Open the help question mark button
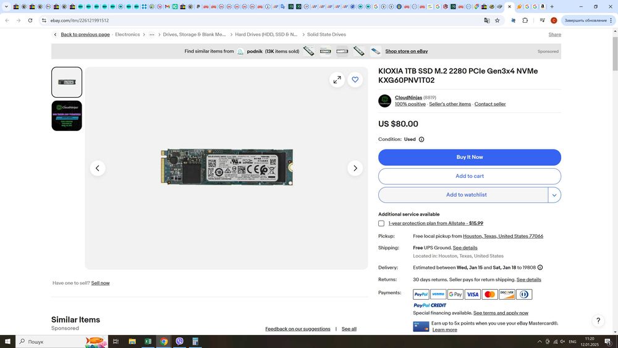This screenshot has width=618, height=348. [x=598, y=320]
